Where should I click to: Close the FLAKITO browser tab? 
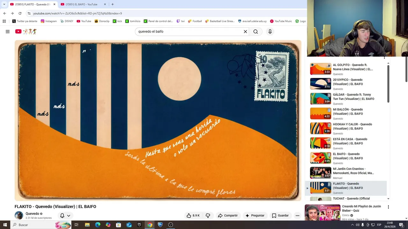pyautogui.click(x=54, y=4)
